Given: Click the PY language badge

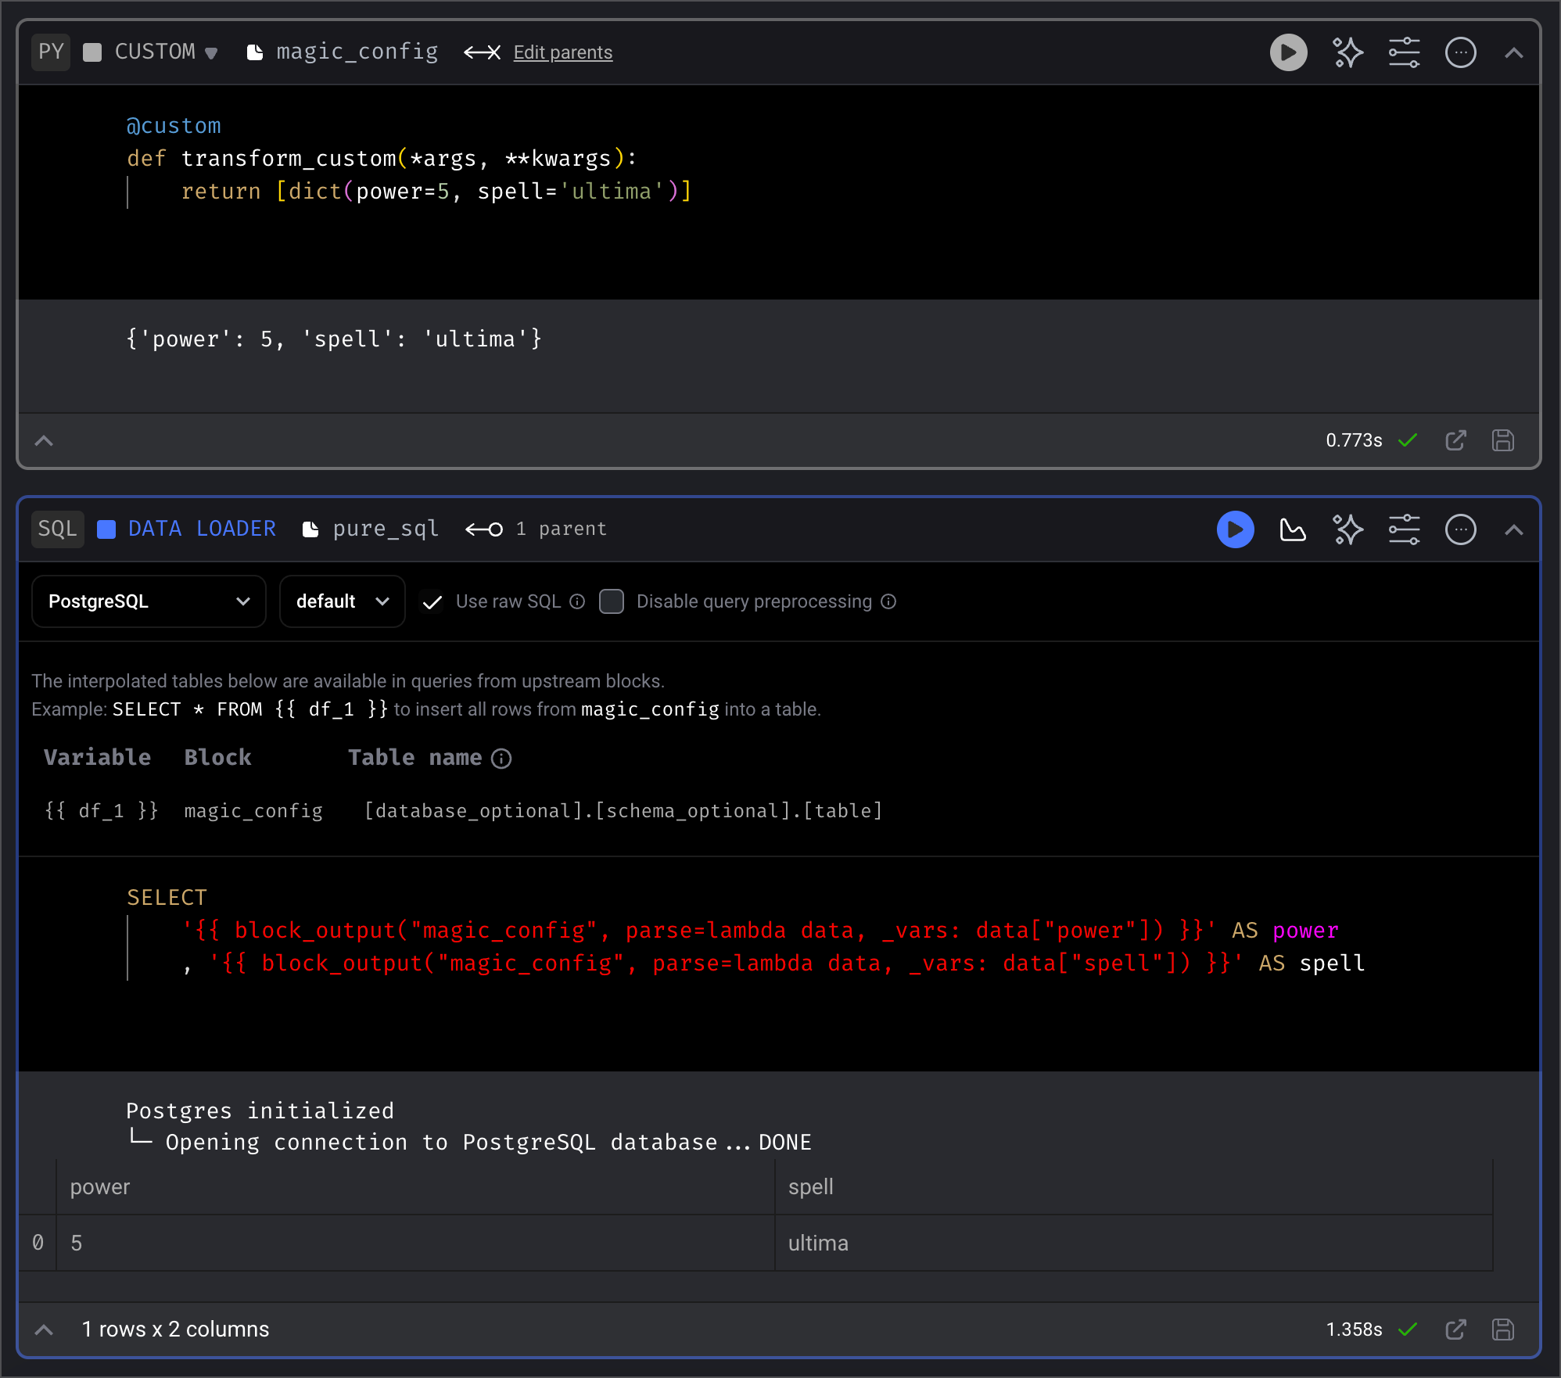Looking at the screenshot, I should coord(51,52).
